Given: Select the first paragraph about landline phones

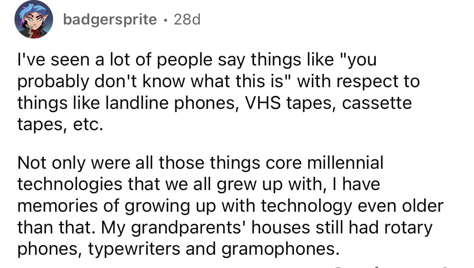Looking at the screenshot, I should [x=219, y=92].
